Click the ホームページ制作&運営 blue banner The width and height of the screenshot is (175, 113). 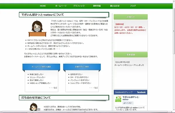click(x=41, y=67)
